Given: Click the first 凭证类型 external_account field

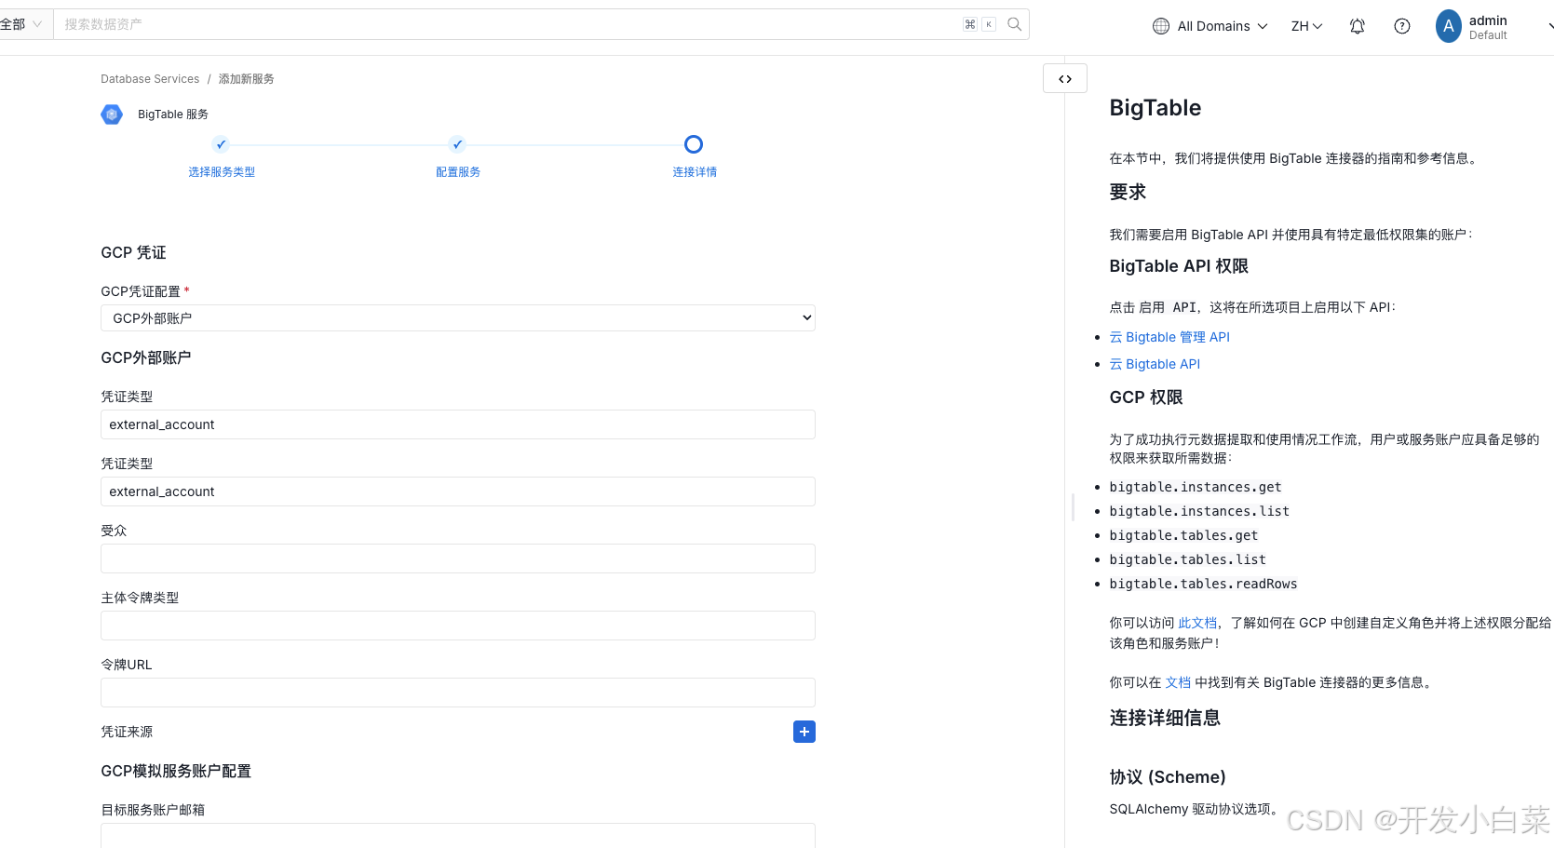Looking at the screenshot, I should coord(458,424).
